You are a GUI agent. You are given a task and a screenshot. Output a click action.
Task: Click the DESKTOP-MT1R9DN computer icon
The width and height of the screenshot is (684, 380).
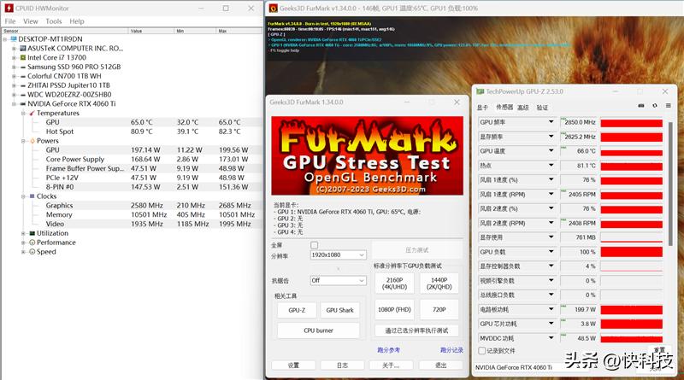click(x=14, y=39)
